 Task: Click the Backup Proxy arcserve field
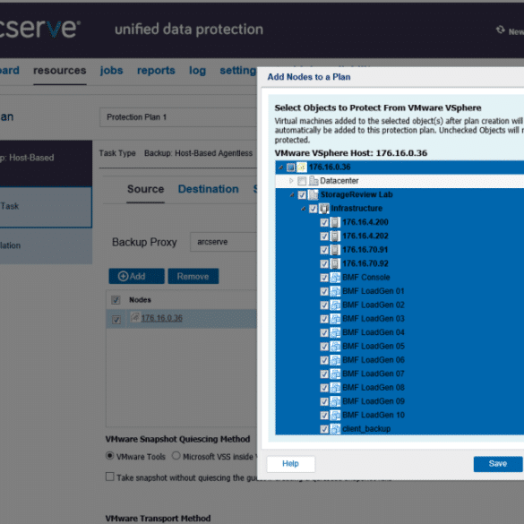click(223, 242)
